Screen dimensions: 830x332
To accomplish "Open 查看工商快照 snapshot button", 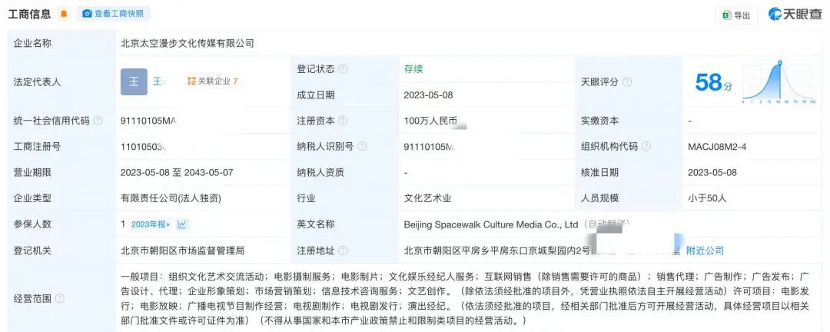I will pos(114,14).
